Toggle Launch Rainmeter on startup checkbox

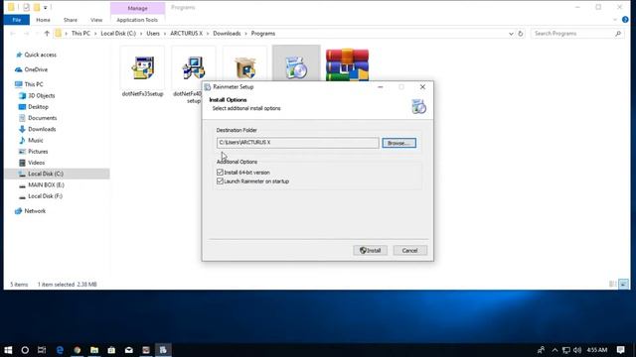coord(220,181)
